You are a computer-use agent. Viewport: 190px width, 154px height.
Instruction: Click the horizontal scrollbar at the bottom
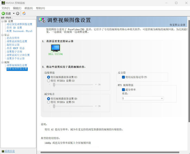(110, 152)
